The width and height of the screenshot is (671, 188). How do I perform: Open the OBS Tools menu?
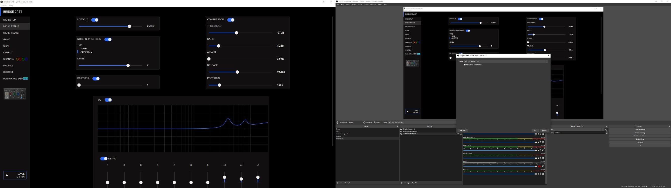tap(380, 5)
